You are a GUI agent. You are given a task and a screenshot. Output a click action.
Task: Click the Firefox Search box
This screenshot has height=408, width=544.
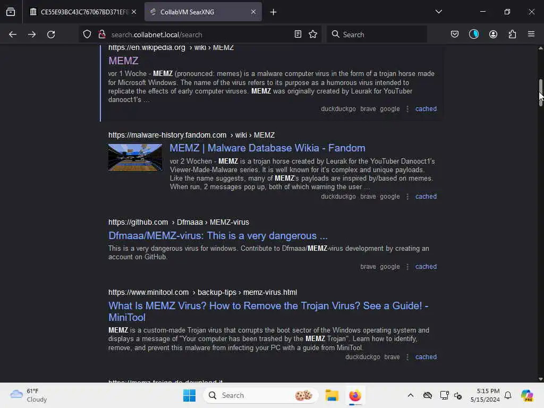click(377, 35)
